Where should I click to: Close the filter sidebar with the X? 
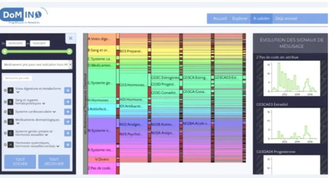tap(71, 38)
